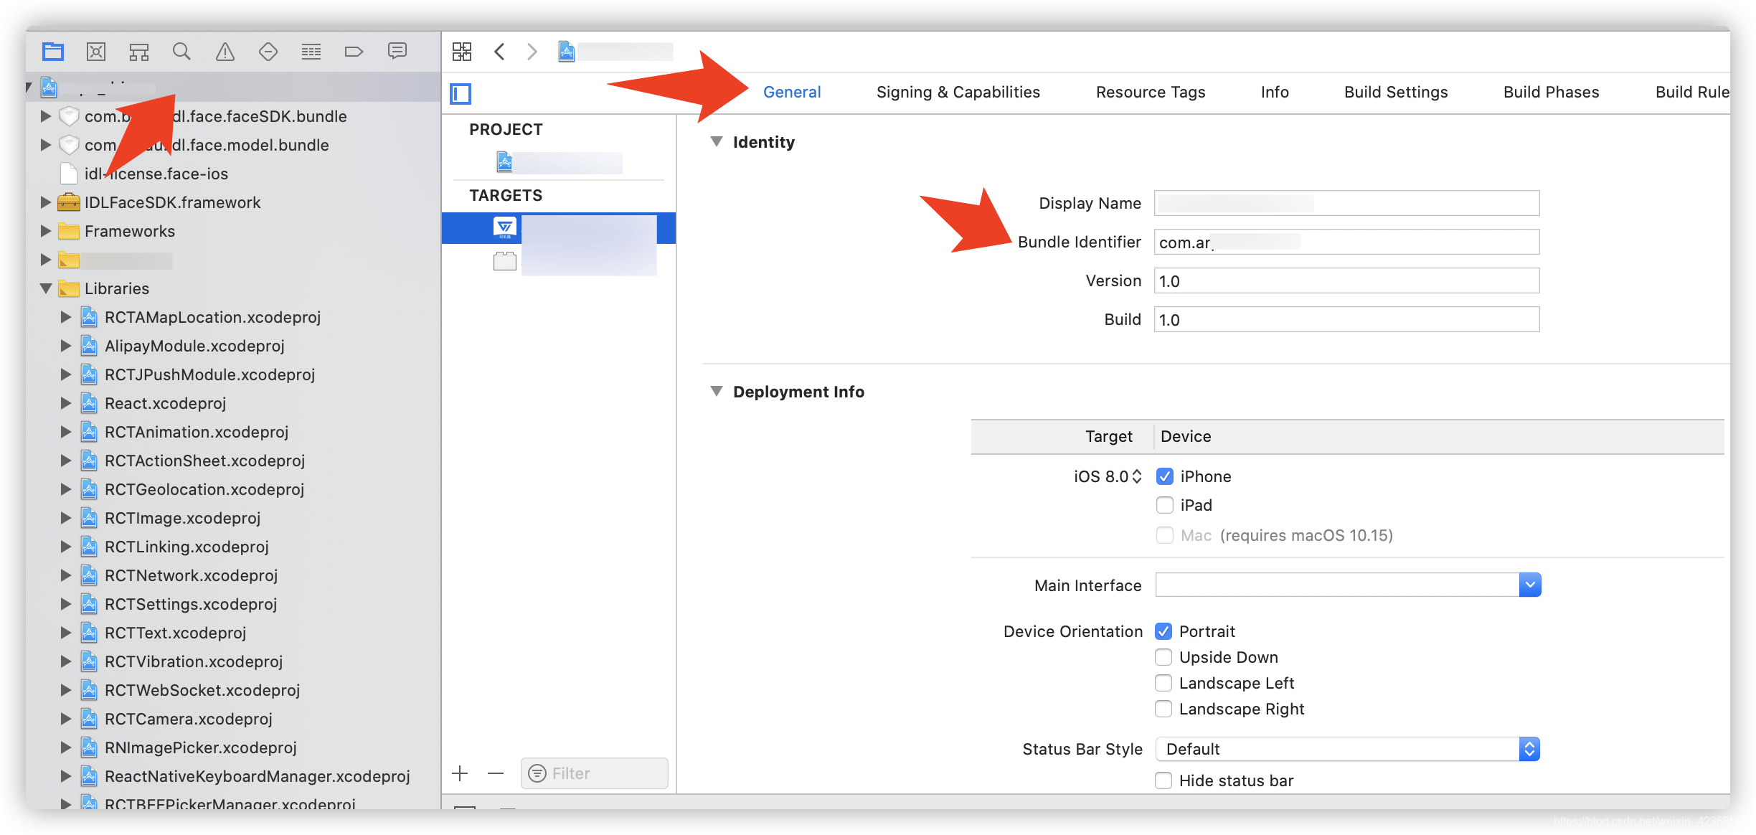Viewport: 1756px width, 835px height.
Task: Open the Breakpoint navigator icon
Action: (354, 52)
